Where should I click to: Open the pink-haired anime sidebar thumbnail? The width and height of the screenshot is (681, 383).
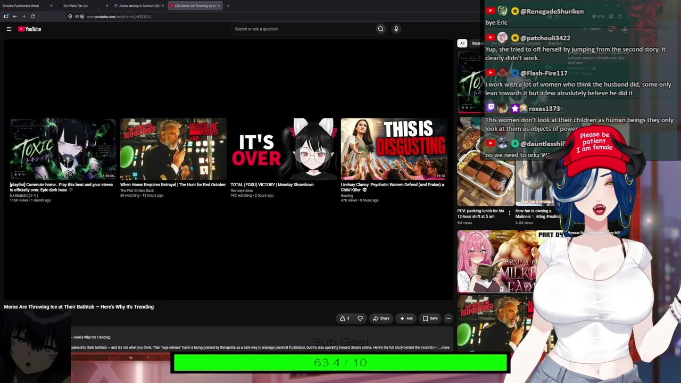point(496,262)
